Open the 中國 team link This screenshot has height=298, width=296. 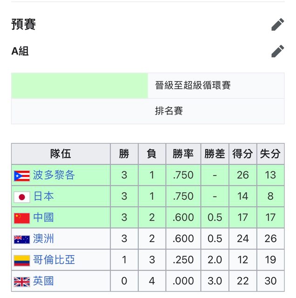click(43, 217)
